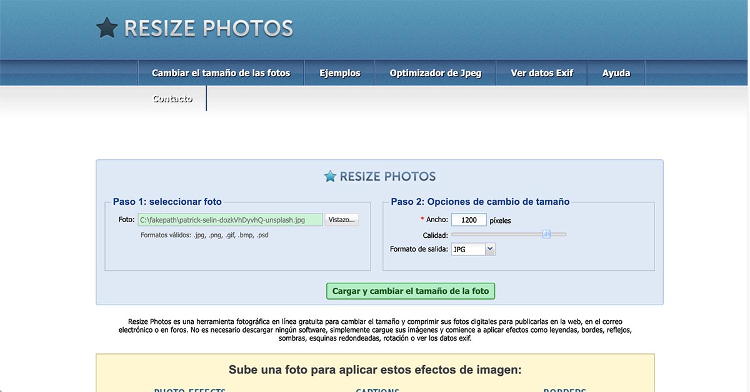The height and width of the screenshot is (392, 750).
Task: Click the Resize Photos star logo in header
Action: (107, 28)
